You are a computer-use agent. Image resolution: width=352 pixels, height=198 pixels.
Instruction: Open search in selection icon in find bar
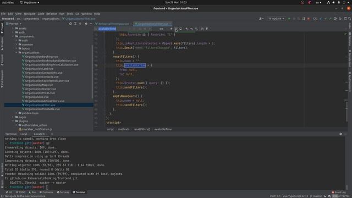tap(202, 29)
